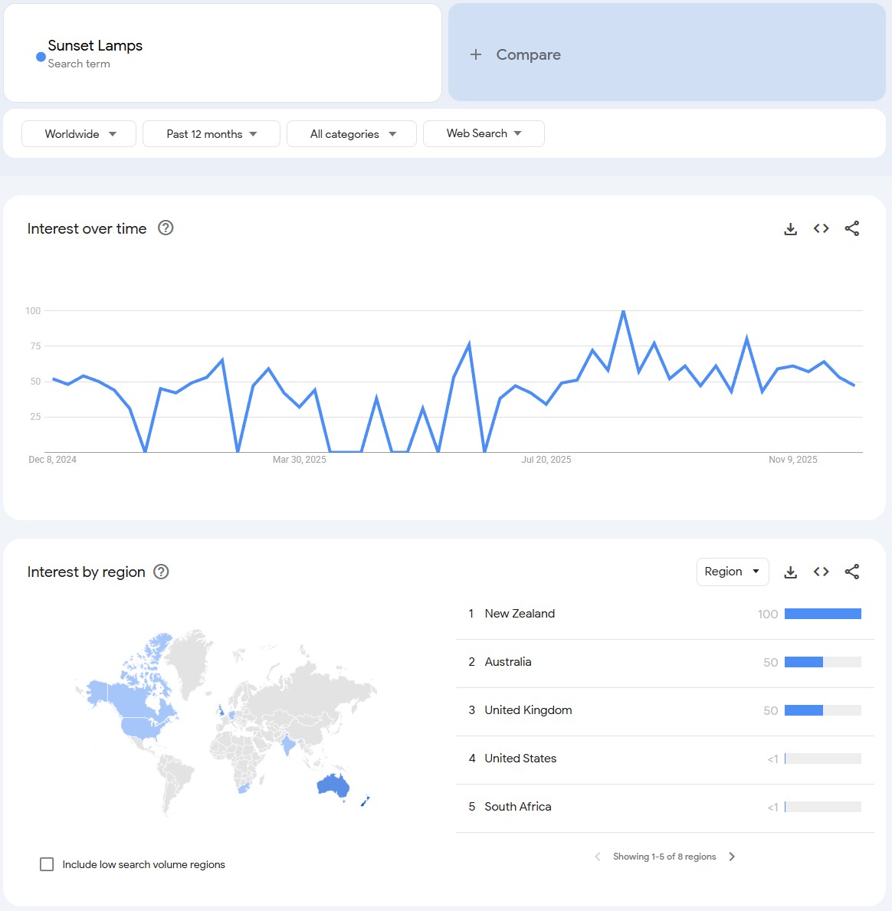892x911 pixels.
Task: Click the blue Sunset Lamps color dot
Action: 41,57
